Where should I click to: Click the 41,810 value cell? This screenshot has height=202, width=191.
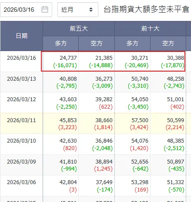60,165
